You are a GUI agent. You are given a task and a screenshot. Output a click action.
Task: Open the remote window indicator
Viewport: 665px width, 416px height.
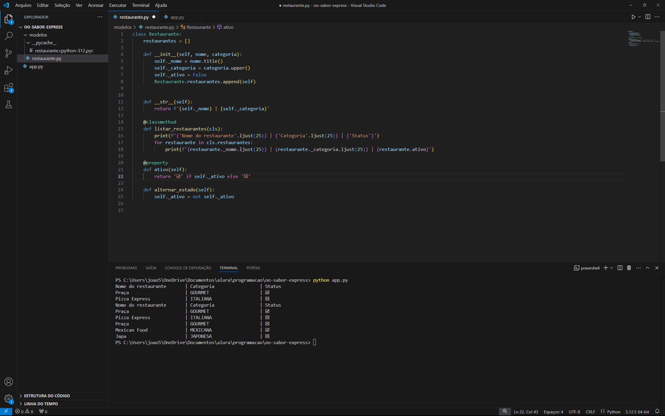click(x=6, y=412)
